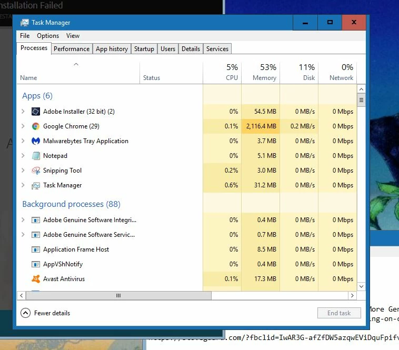Expand the Task Manager process row

click(23, 185)
